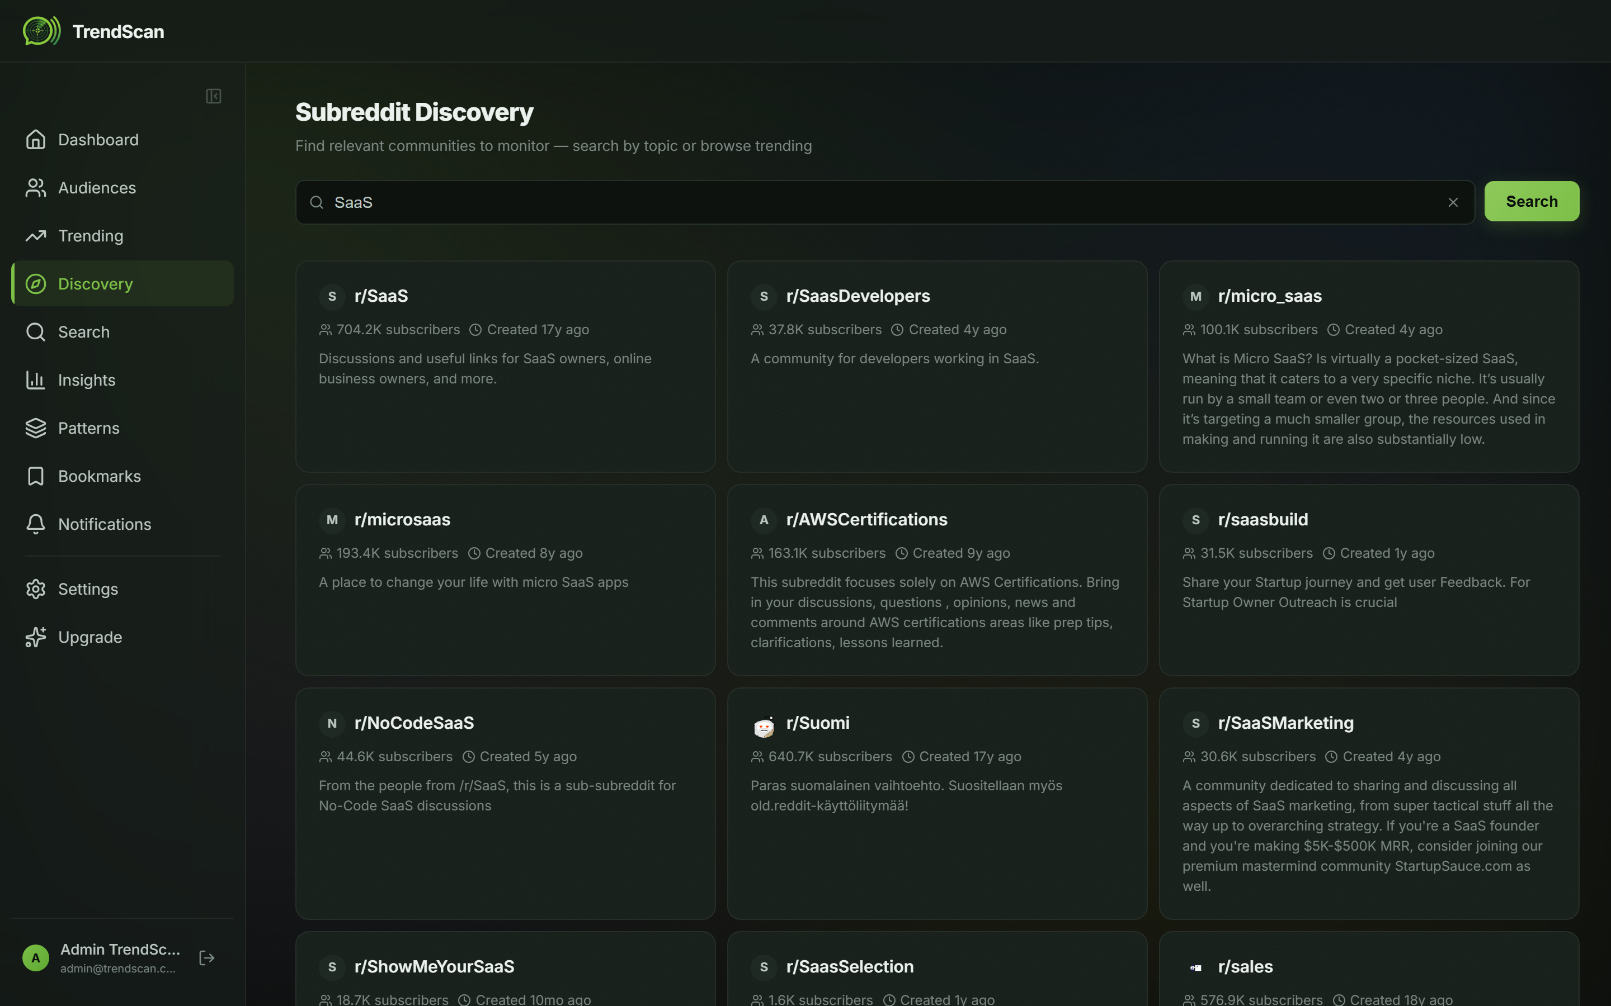Click the TrendScan brand name text
The width and height of the screenshot is (1611, 1006).
coord(119,31)
